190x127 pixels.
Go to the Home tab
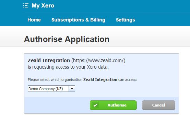[34, 20]
